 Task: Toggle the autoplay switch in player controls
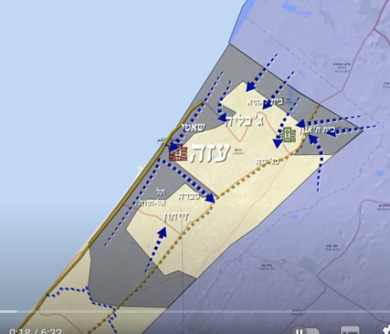[306, 331]
